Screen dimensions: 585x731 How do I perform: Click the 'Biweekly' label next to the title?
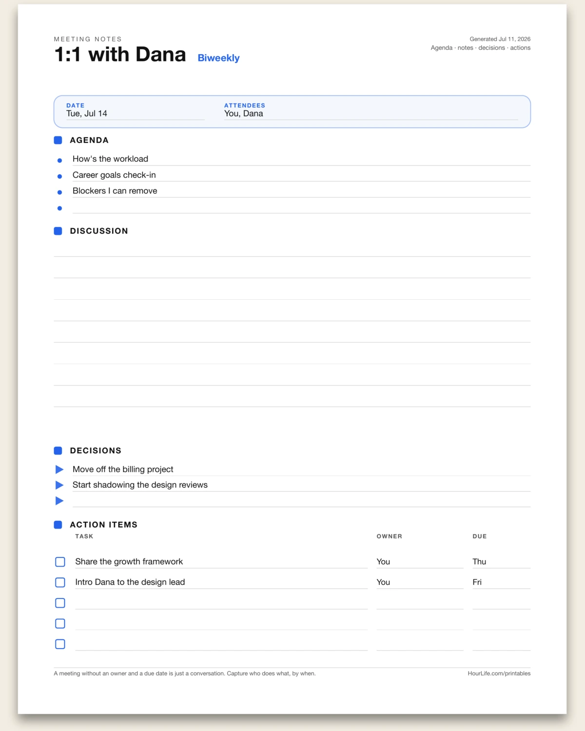[218, 58]
